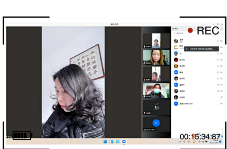Viewport: 227px width, 149px height.
Task: Click the Tencent Meeting taskbar icon
Action: [124, 142]
